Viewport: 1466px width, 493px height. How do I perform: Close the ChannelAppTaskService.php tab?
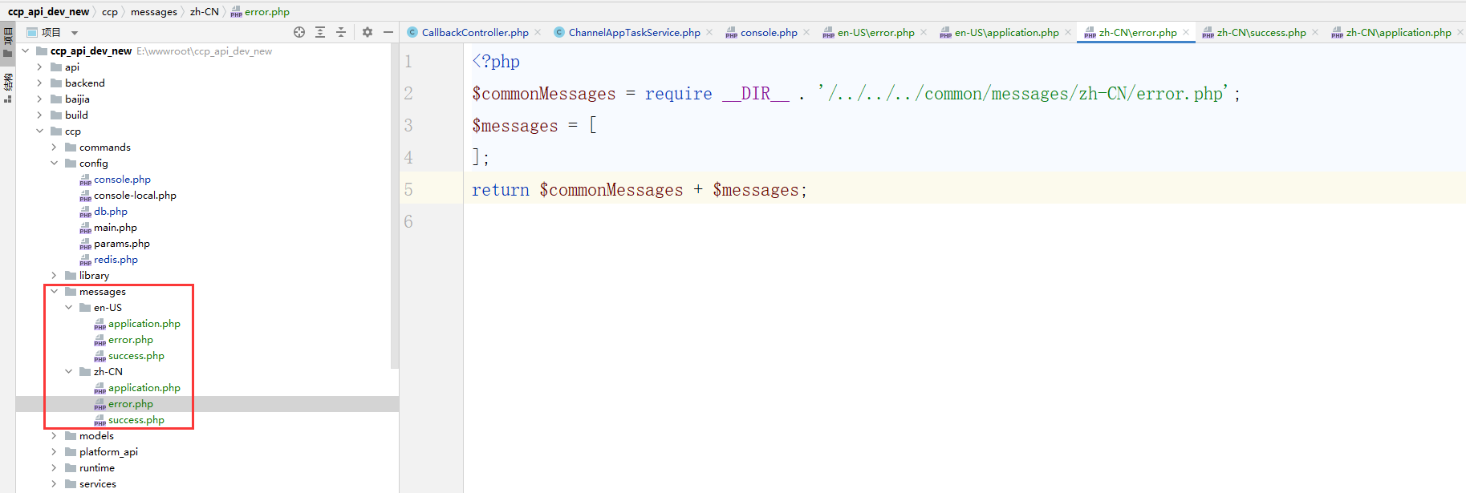(709, 32)
